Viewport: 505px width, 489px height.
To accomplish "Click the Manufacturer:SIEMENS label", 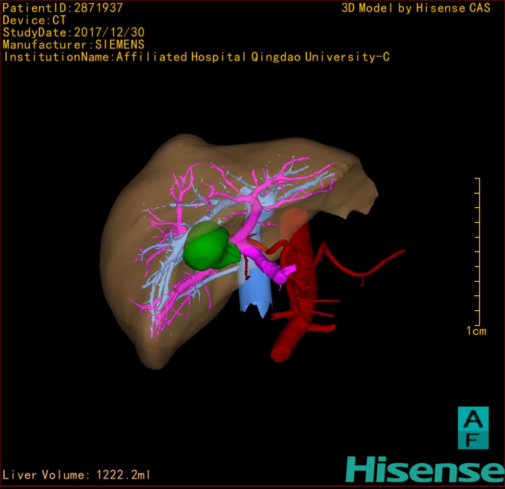I will click(x=73, y=45).
